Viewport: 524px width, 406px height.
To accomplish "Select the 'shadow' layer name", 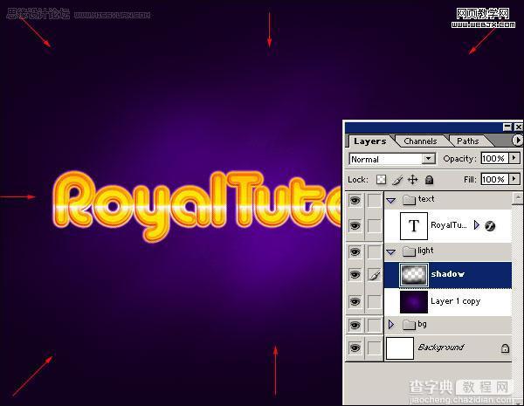I will (x=447, y=274).
